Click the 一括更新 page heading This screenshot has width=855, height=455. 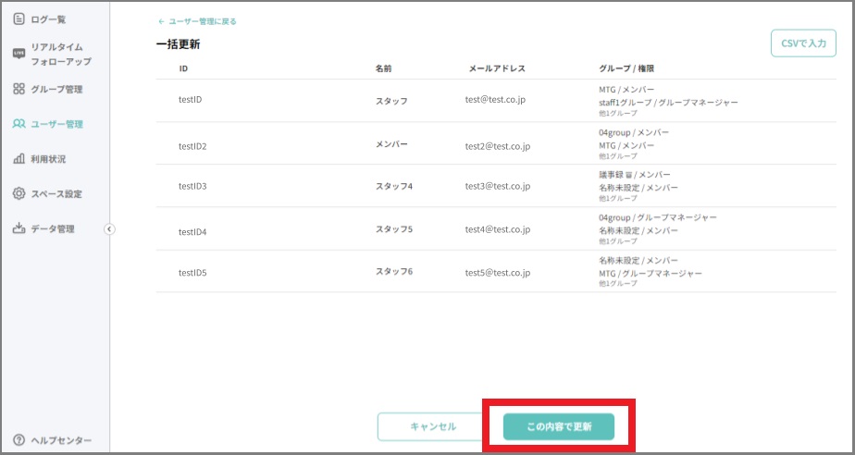179,44
